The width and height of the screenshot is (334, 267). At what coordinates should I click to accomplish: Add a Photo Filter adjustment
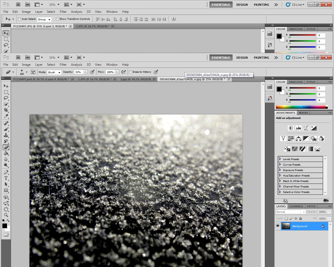tap(314, 138)
